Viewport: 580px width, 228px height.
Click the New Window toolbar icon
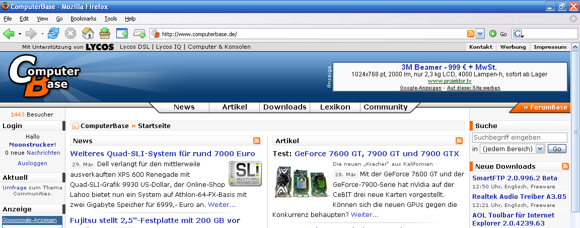[x=139, y=34]
